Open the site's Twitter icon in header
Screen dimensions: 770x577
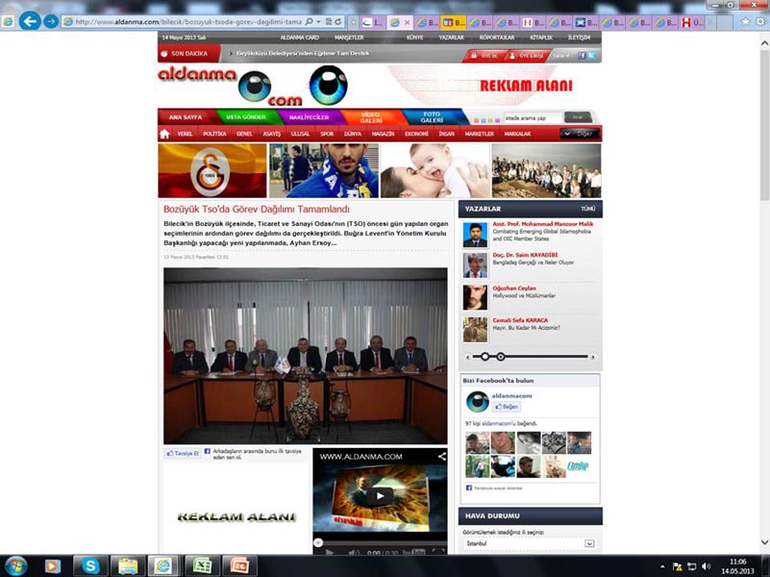(592, 56)
